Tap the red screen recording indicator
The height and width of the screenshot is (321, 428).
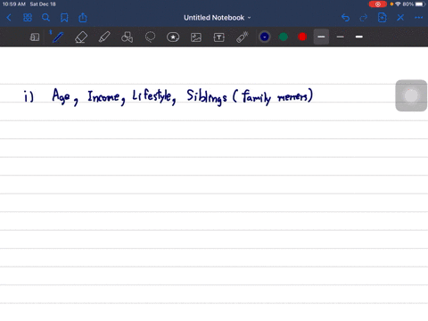point(378,4)
